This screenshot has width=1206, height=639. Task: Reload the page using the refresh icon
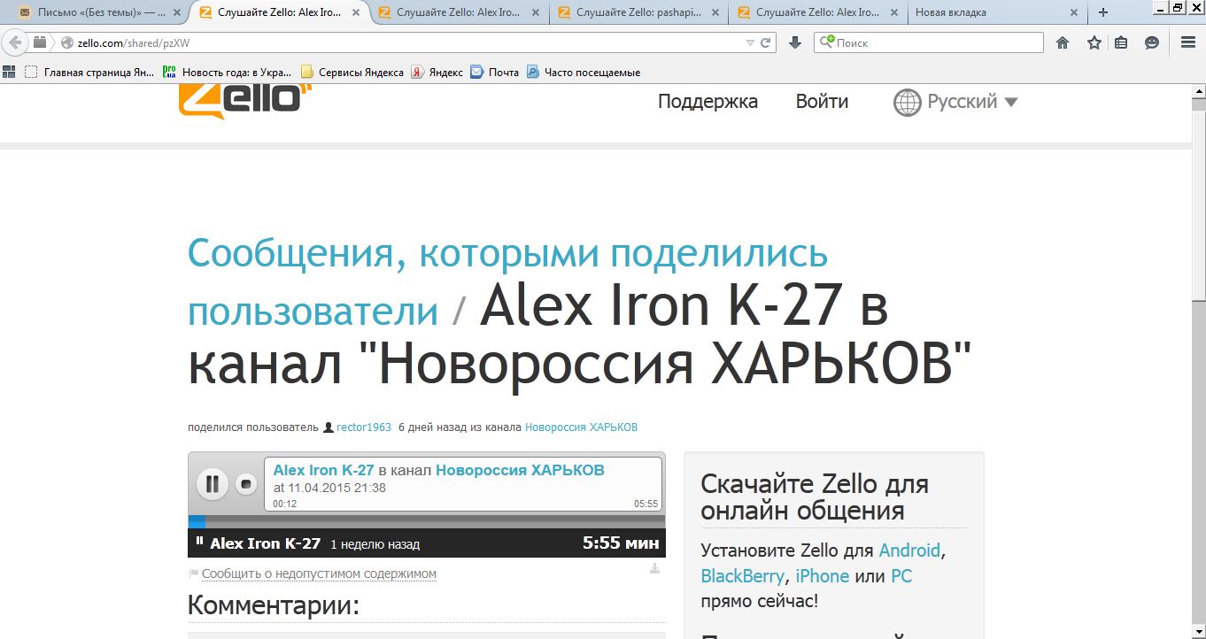click(x=766, y=42)
